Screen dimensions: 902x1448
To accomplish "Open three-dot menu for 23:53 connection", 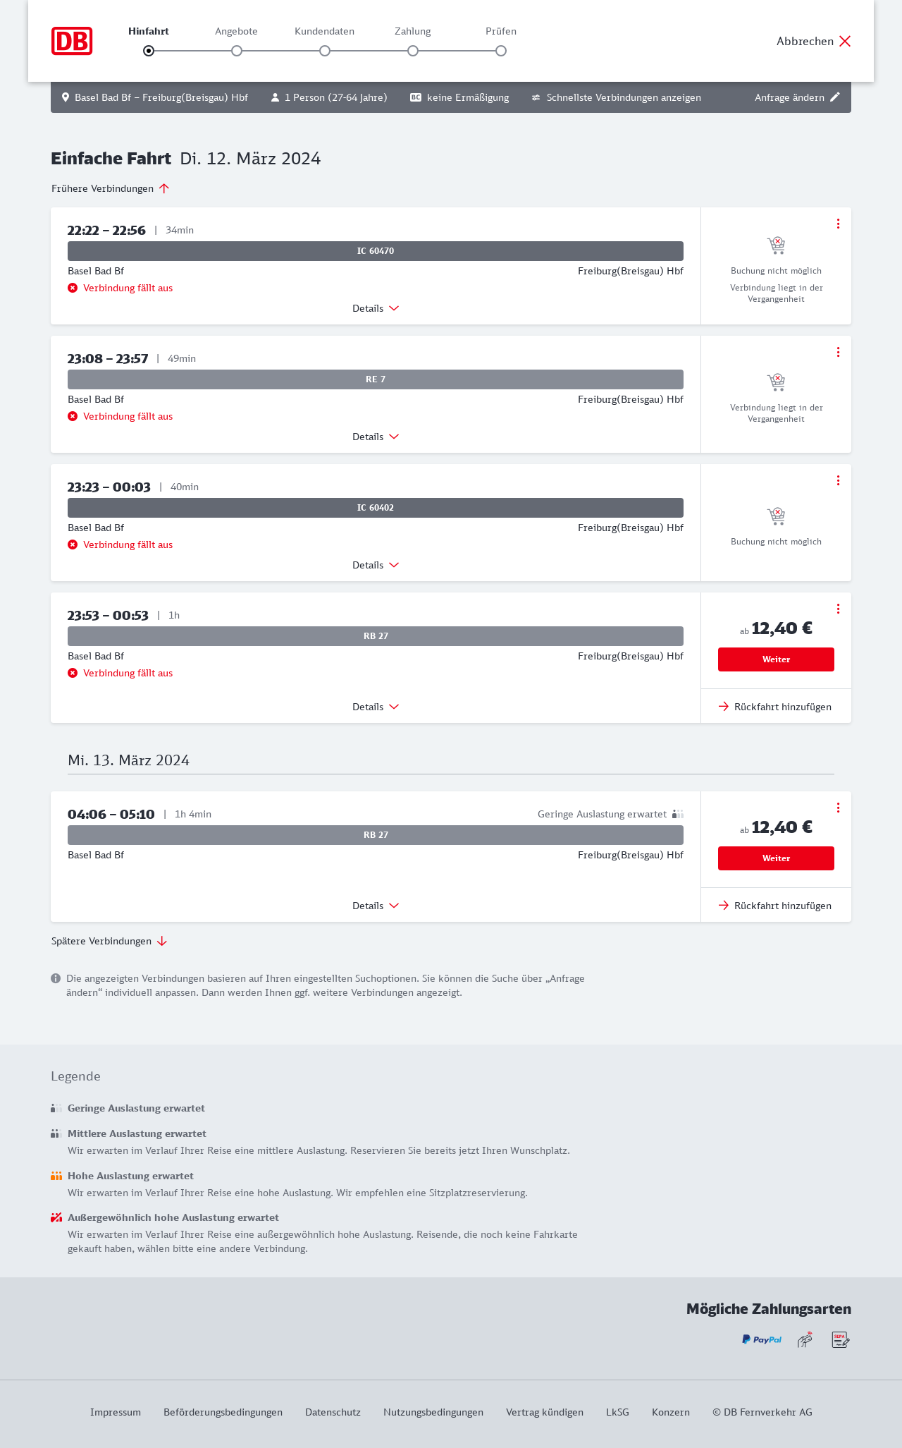I will pyautogui.click(x=838, y=609).
